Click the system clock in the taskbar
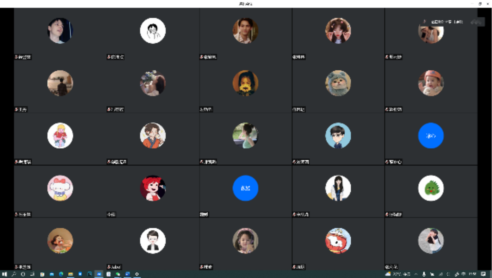The height and width of the screenshot is (278, 492). click(472, 274)
